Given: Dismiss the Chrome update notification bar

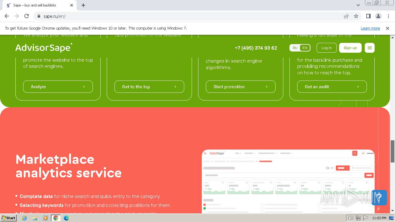Looking at the screenshot, I should point(388,28).
